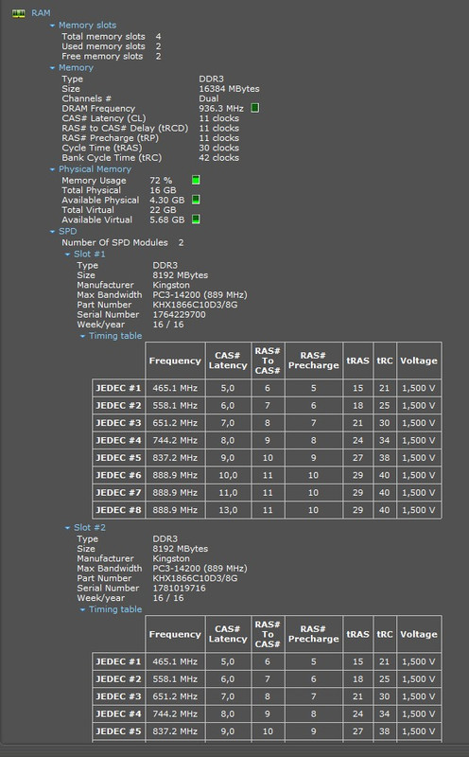Image resolution: width=469 pixels, height=757 pixels.
Task: Select JEDEC #1 row in Slot #1 table
Action: click(x=267, y=388)
